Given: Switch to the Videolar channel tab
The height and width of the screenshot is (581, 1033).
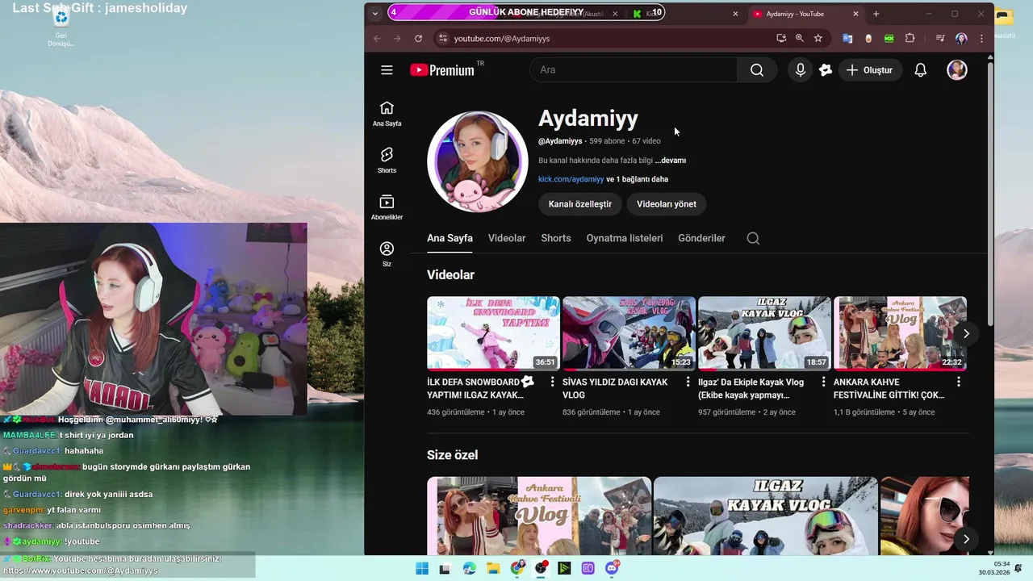Looking at the screenshot, I should [507, 238].
